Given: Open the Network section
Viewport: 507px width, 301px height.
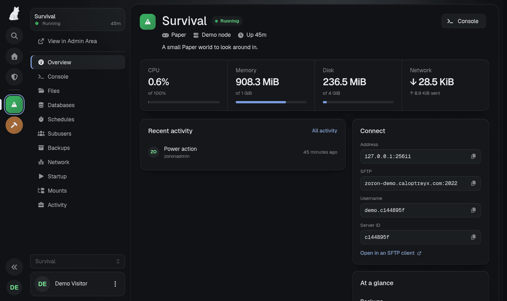Looking at the screenshot, I should click(x=78, y=162).
